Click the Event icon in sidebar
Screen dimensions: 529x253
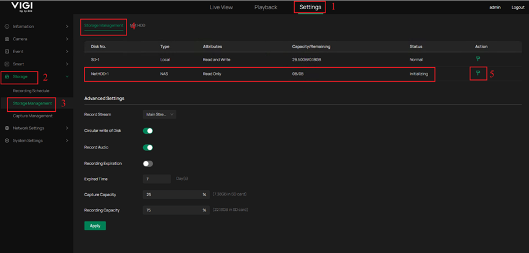(x=7, y=52)
